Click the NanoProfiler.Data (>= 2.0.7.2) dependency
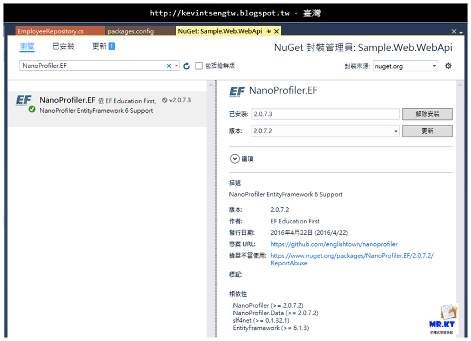Screen dimensions: 471x341 tap(275, 313)
